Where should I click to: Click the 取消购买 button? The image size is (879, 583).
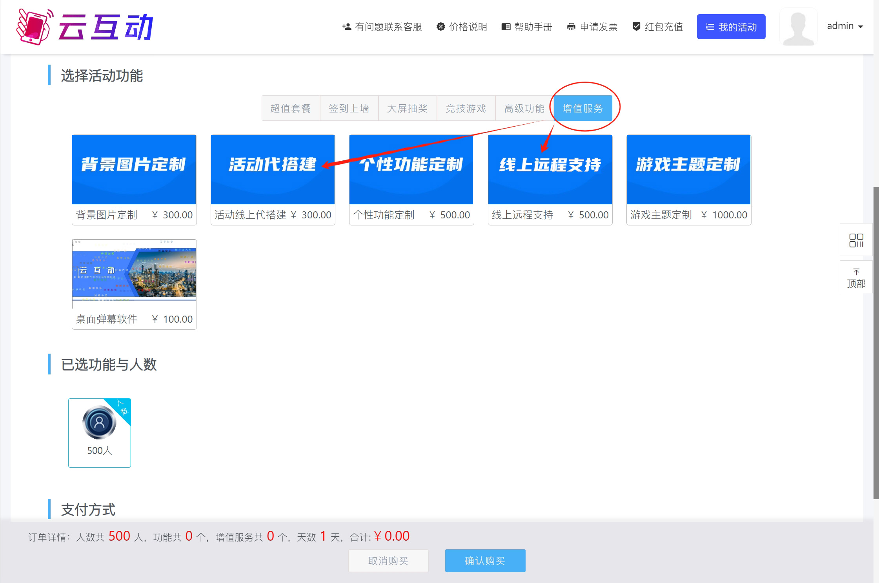tap(388, 561)
